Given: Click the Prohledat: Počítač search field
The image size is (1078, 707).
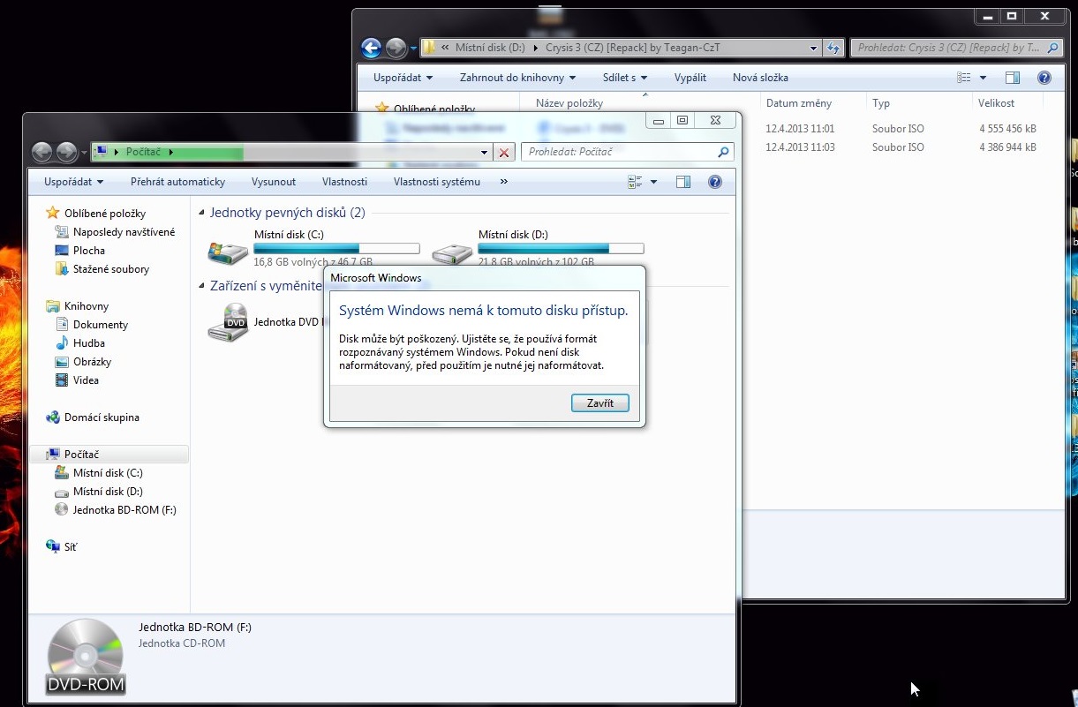Looking at the screenshot, I should (627, 152).
